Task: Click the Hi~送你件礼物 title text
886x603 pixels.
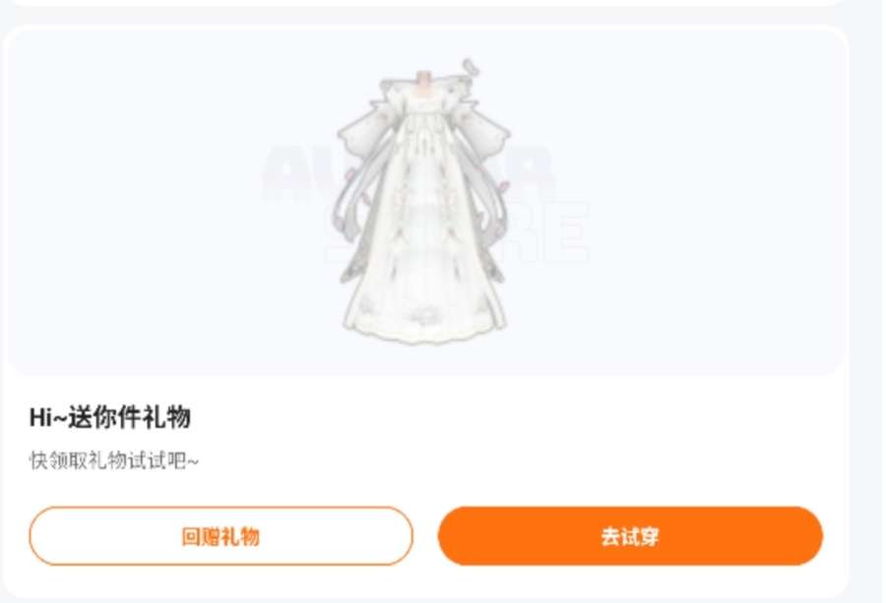Action: (110, 417)
